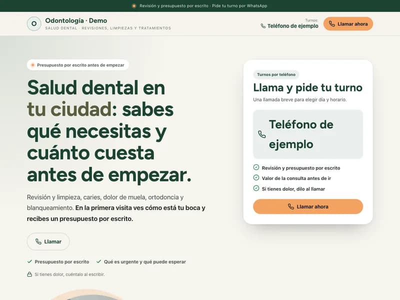Click the text Valor de la consulta antes de ir
The image size is (400, 300).
coord(296,178)
